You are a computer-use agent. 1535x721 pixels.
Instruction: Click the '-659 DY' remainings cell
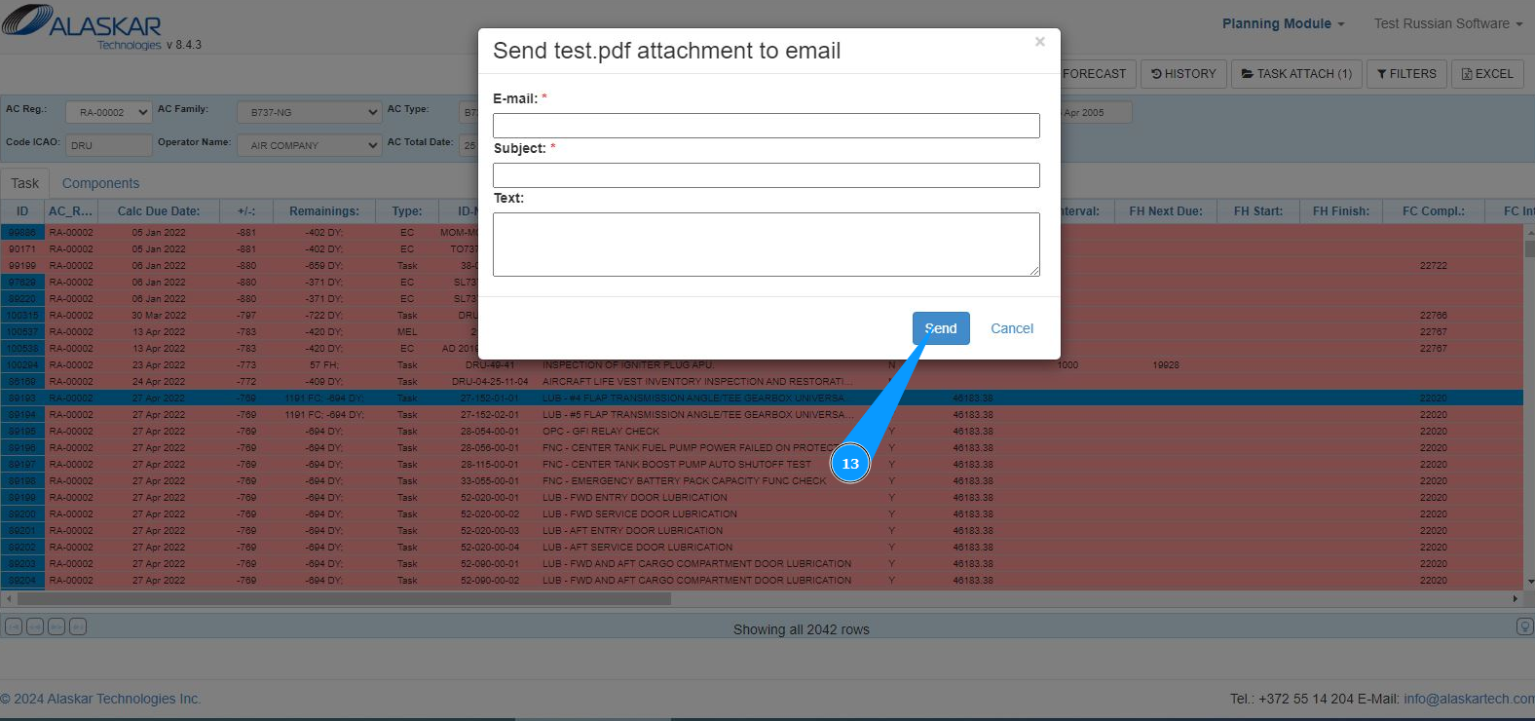(324, 266)
